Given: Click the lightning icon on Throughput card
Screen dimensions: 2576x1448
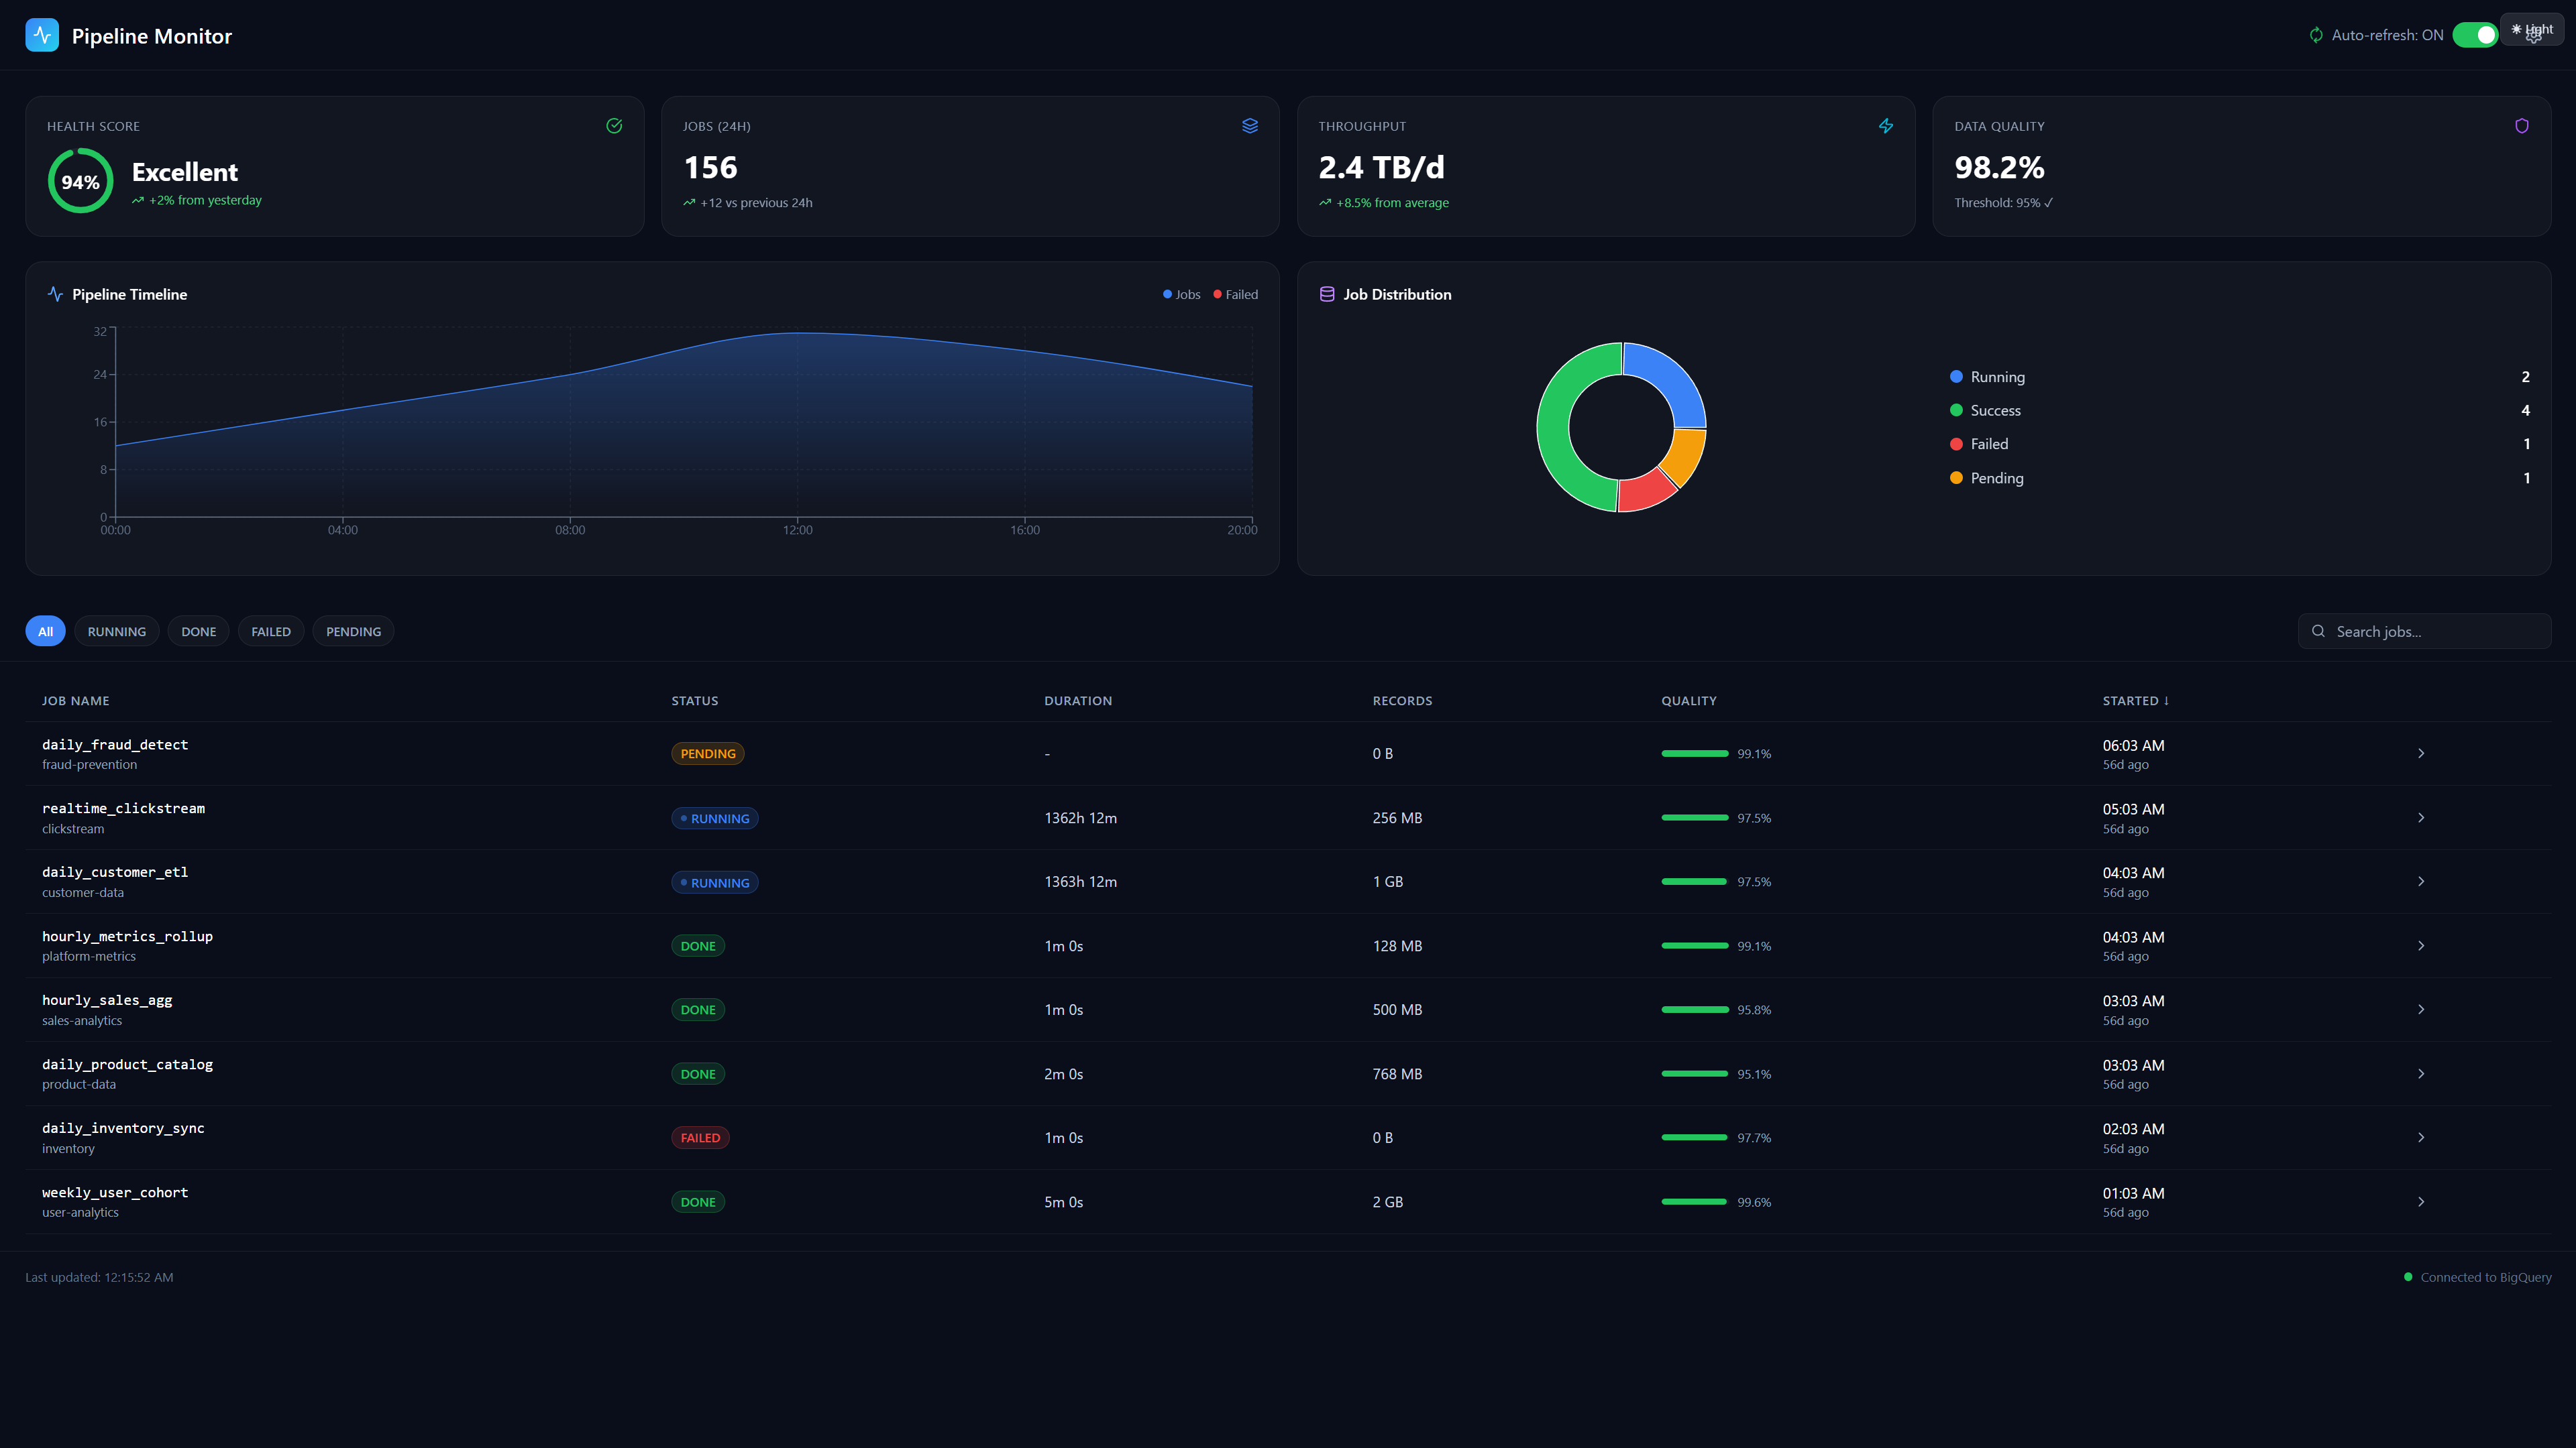Looking at the screenshot, I should coord(1886,126).
